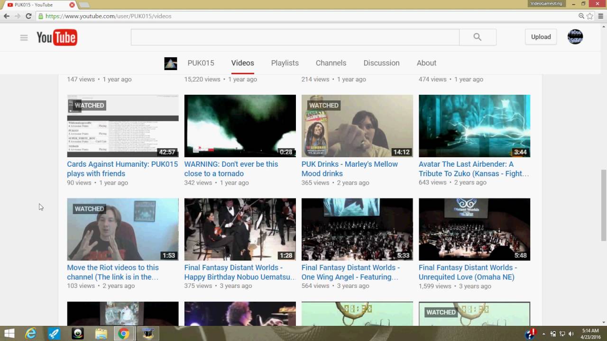Open One Wing Angel concert thumbnail
Screen dimensions: 607x341
pyautogui.click(x=357, y=229)
